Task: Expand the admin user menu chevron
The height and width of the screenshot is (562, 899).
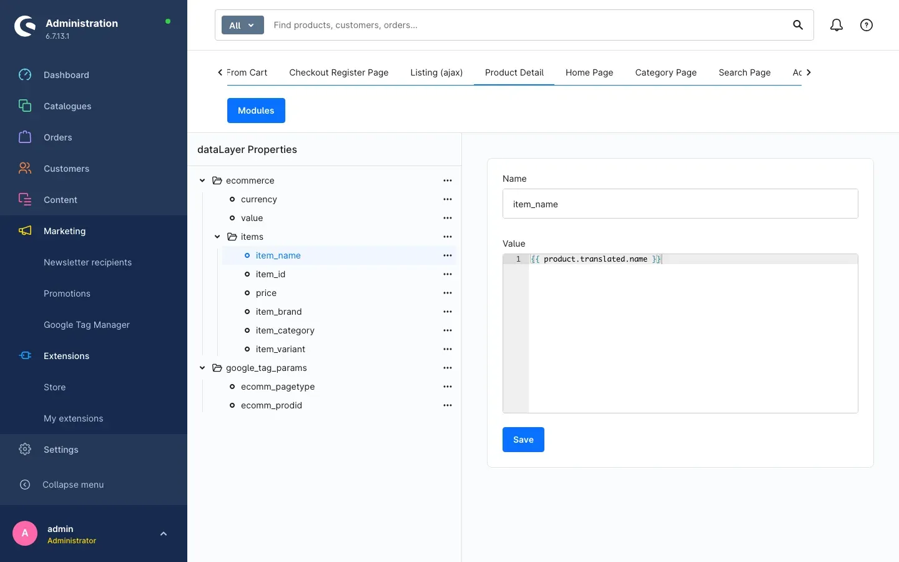Action: 164,533
